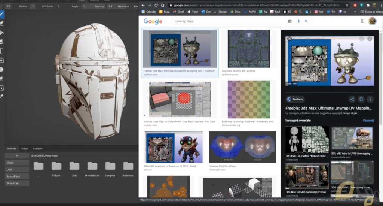383x206 pixels.
Task: Select ArmorPaint in the browser sidebar
Action: tap(17, 176)
